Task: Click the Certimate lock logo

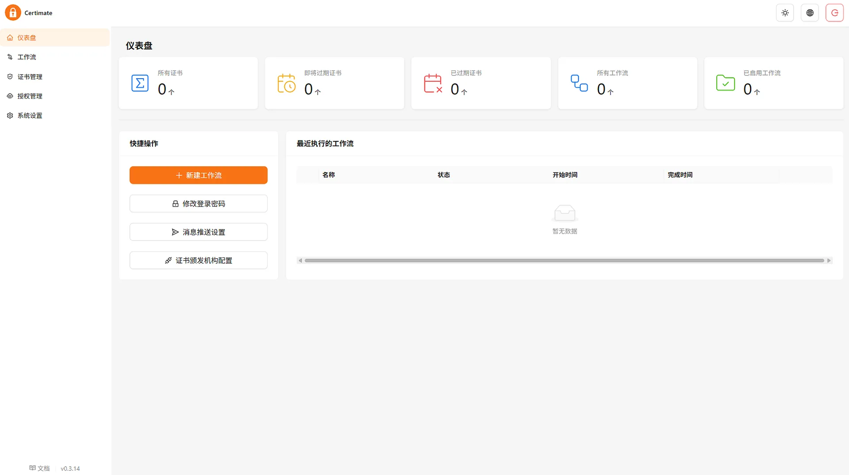Action: coord(12,12)
